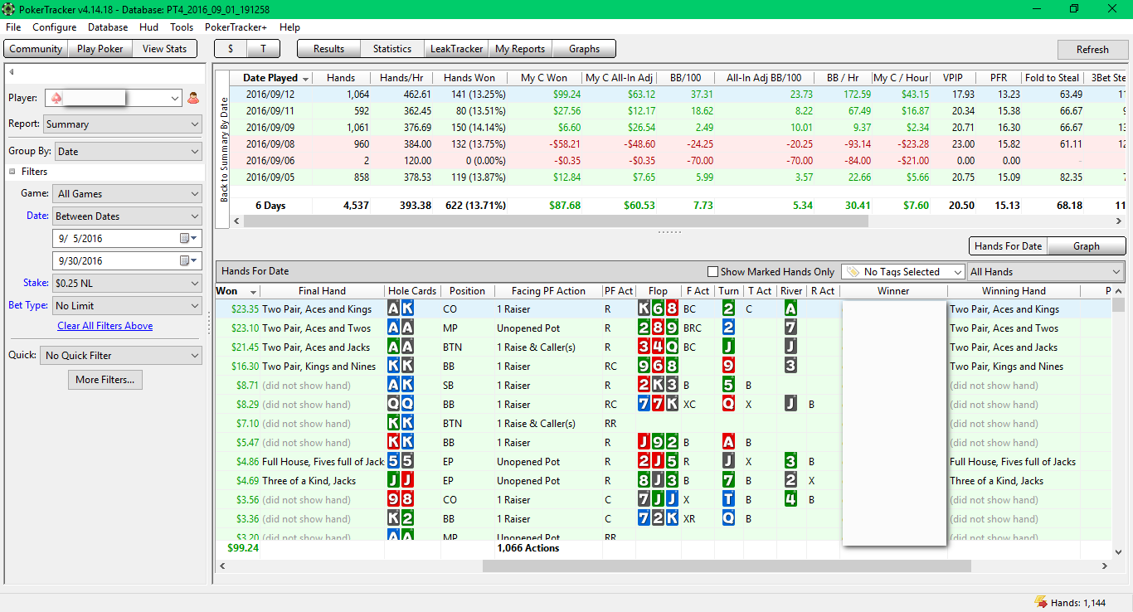
Task: Open the No Quick Filter dropdown
Action: (x=121, y=356)
